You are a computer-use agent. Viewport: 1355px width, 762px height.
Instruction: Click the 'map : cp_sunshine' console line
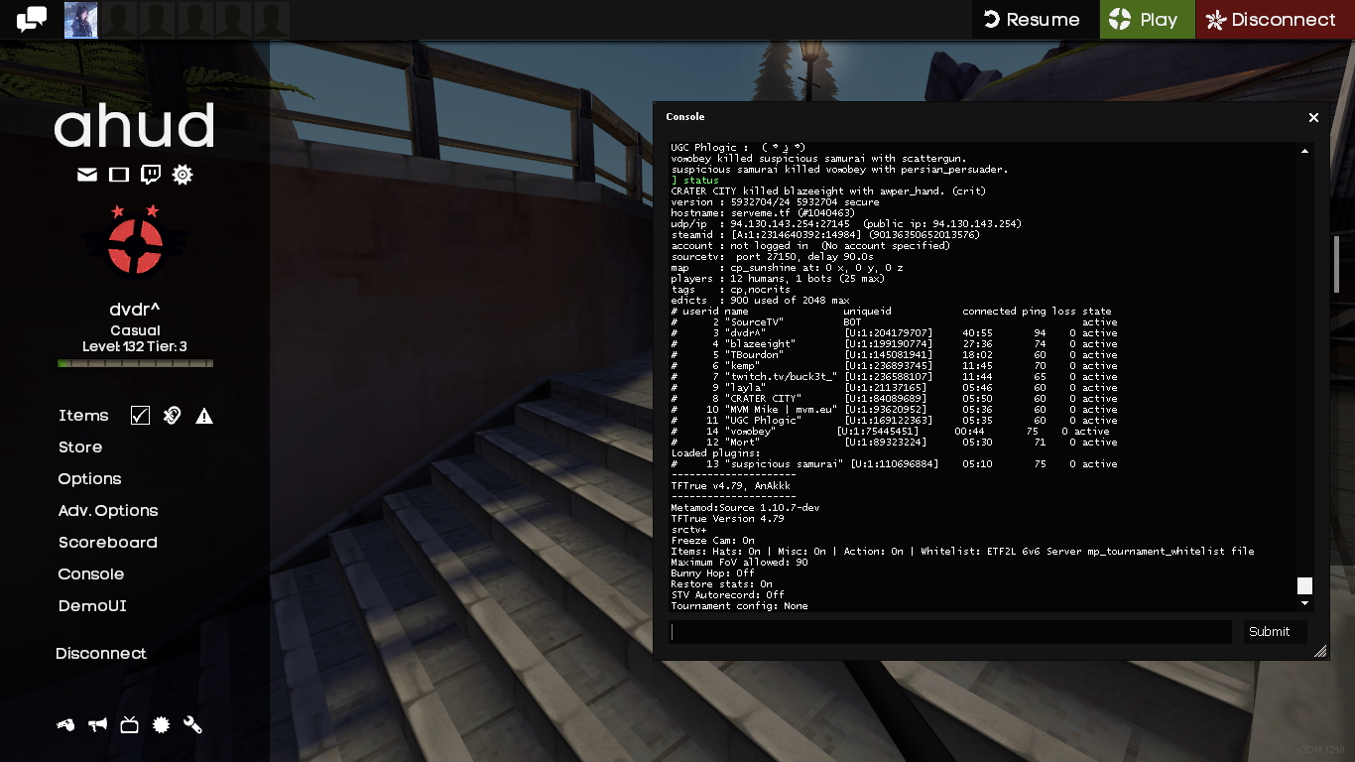click(x=787, y=268)
